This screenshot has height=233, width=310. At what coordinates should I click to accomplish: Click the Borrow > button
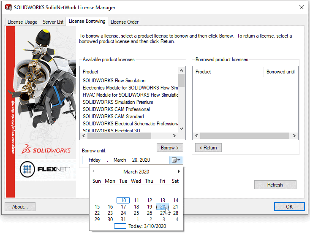[170, 148]
